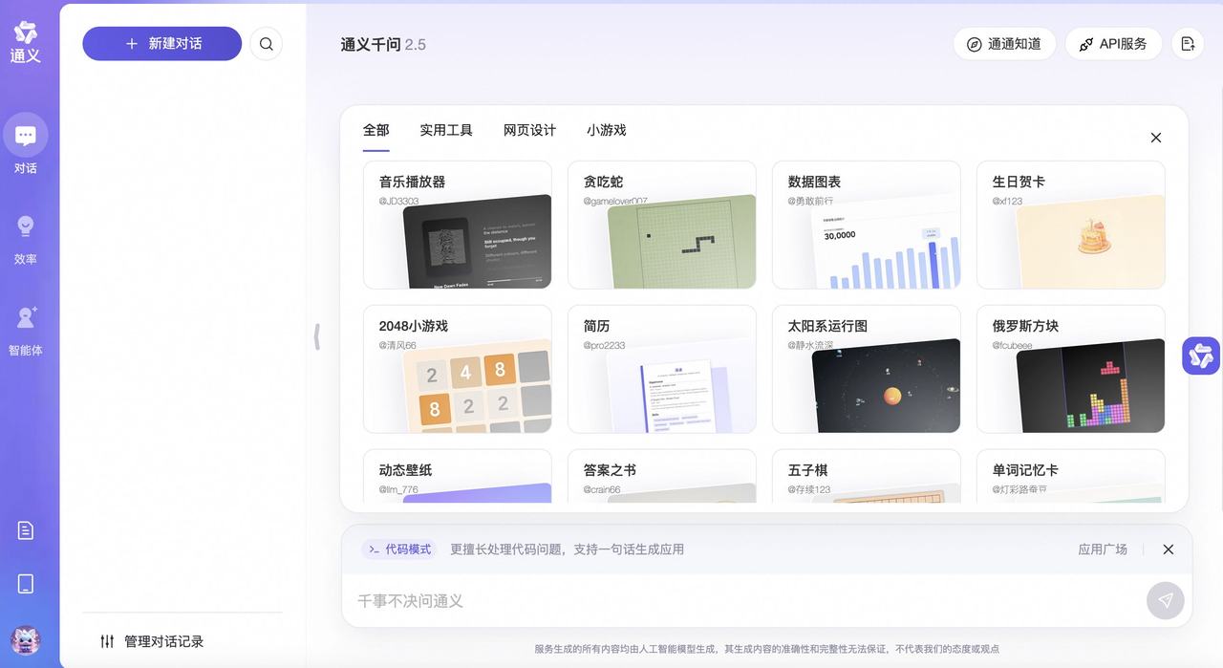Close the app gallery panel
This screenshot has height=668, width=1223.
point(1156,138)
